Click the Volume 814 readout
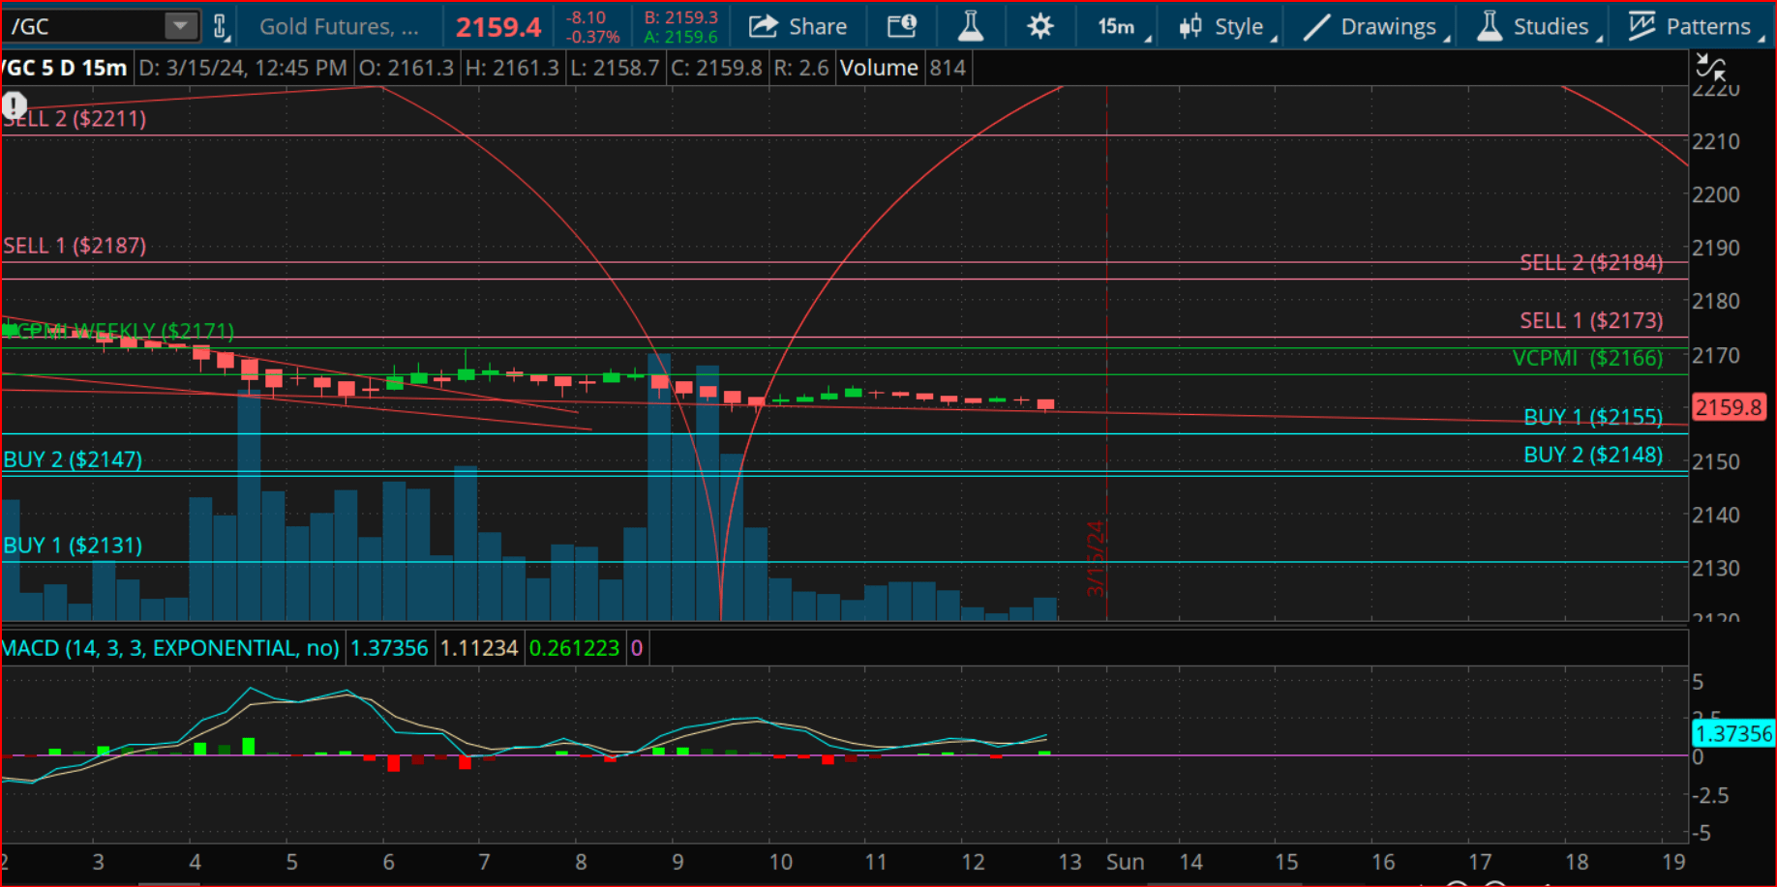Image resolution: width=1777 pixels, height=887 pixels. (x=902, y=68)
